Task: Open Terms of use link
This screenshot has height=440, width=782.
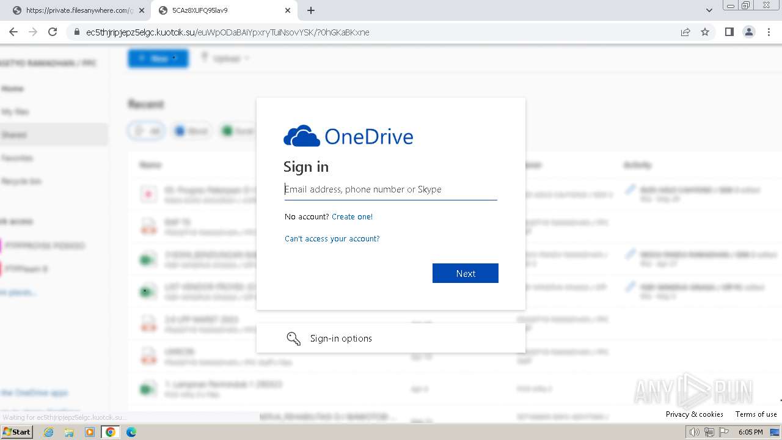Action: [756, 414]
